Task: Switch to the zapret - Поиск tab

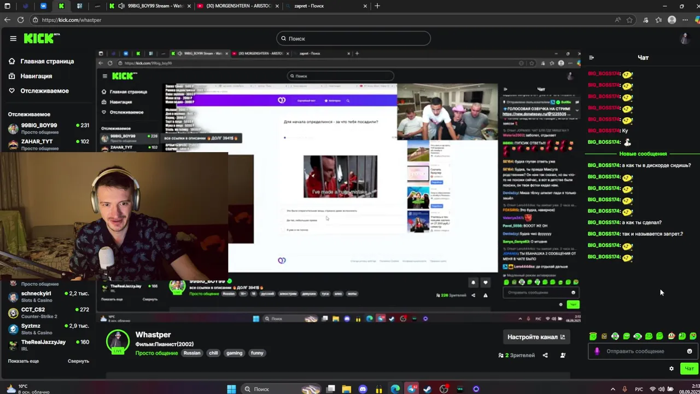Action: 326,6
